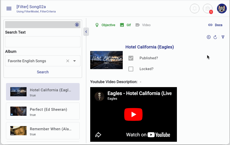Click the Search button
Screen dimensions: 230x145
(43, 72)
